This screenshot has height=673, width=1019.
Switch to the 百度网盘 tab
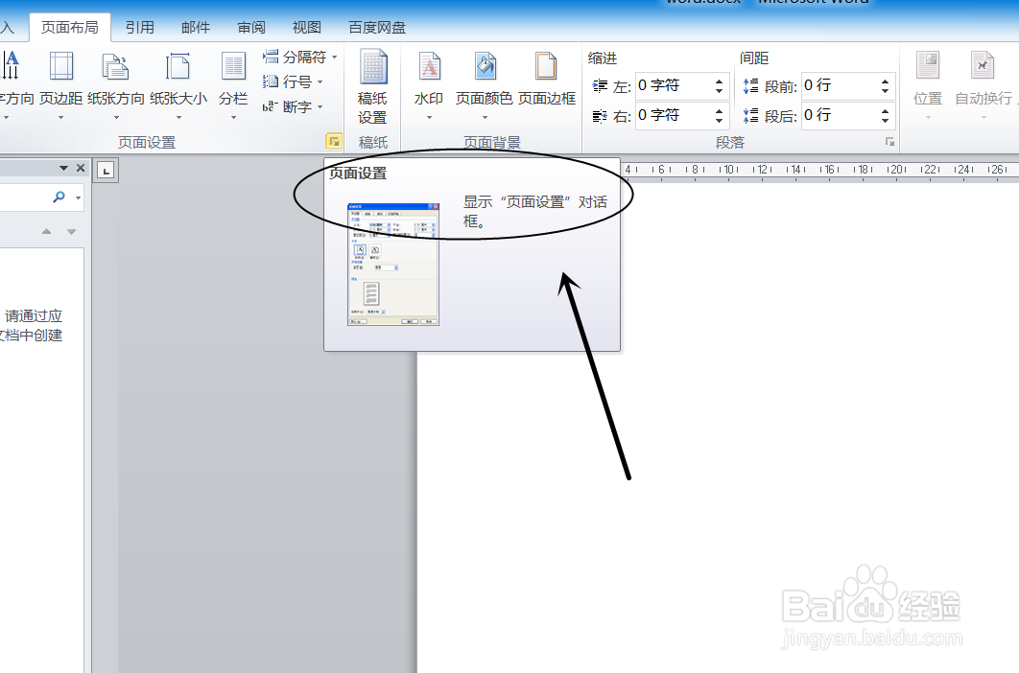click(x=377, y=27)
